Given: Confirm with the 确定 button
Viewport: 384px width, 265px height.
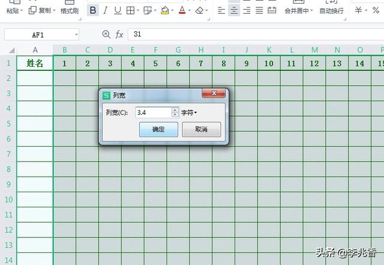Looking at the screenshot, I should point(158,129).
